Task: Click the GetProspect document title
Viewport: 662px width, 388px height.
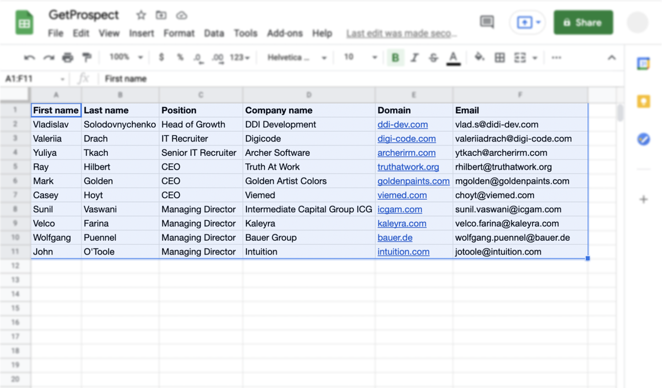Action: point(83,15)
